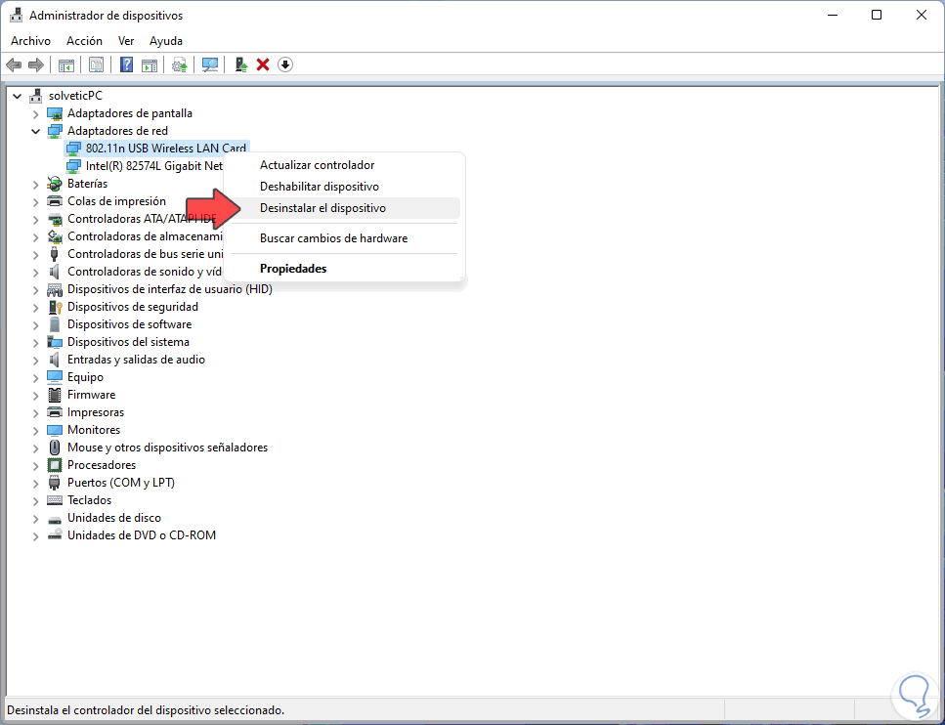This screenshot has width=945, height=725.
Task: Open the Ver menu
Action: click(x=126, y=41)
